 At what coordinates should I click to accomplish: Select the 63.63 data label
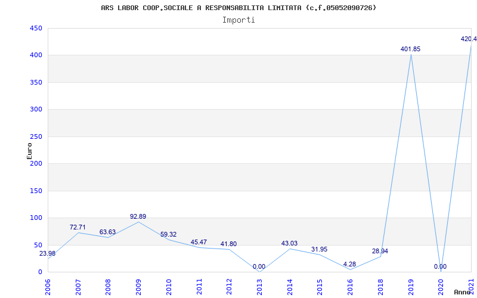pos(107,232)
